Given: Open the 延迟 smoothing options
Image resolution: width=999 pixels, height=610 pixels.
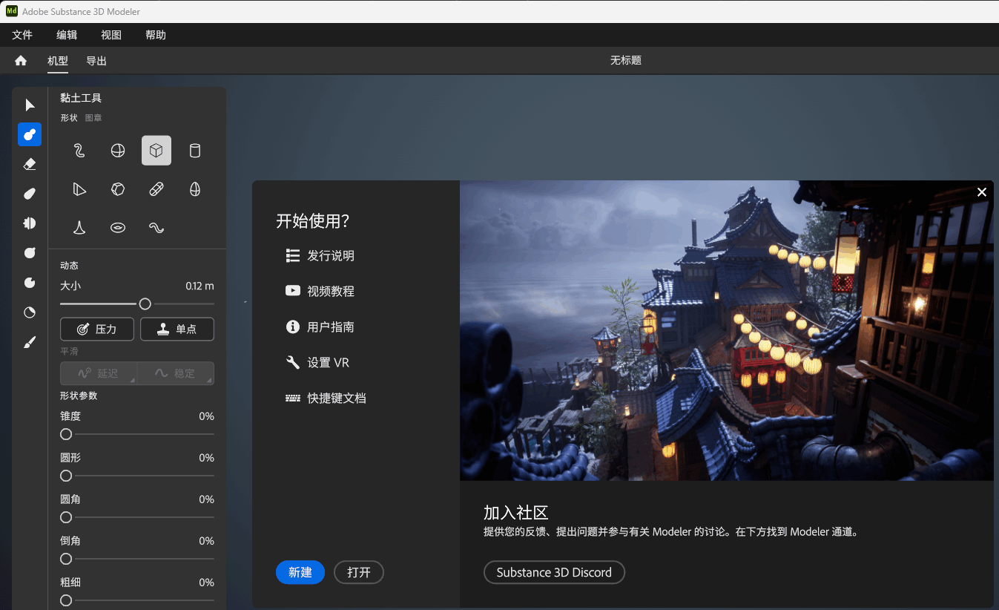Looking at the screenshot, I should (99, 373).
